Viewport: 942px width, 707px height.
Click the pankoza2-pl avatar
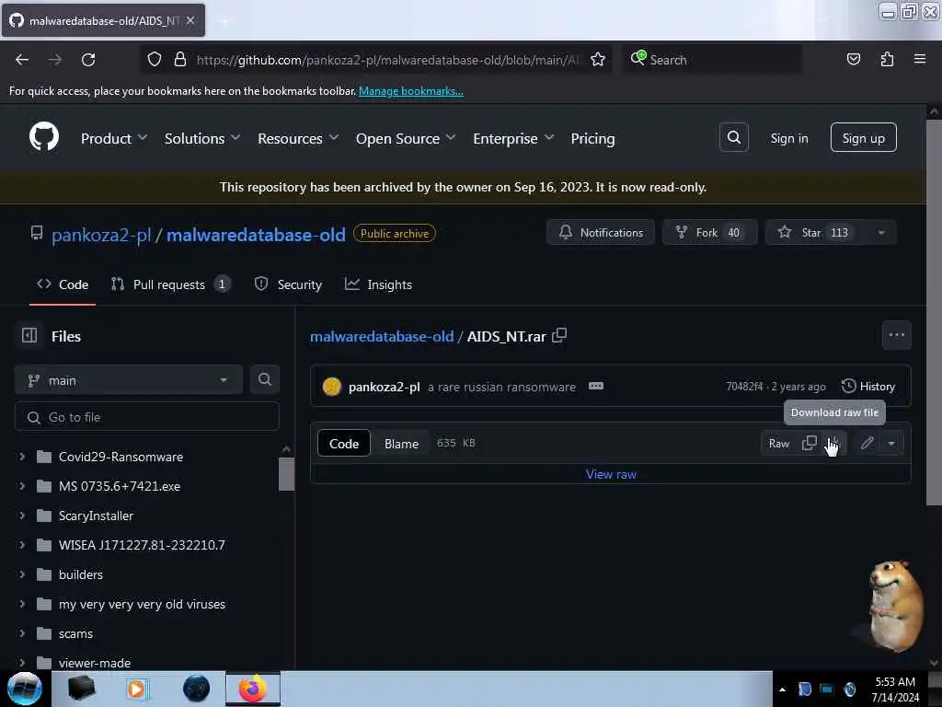(x=331, y=387)
